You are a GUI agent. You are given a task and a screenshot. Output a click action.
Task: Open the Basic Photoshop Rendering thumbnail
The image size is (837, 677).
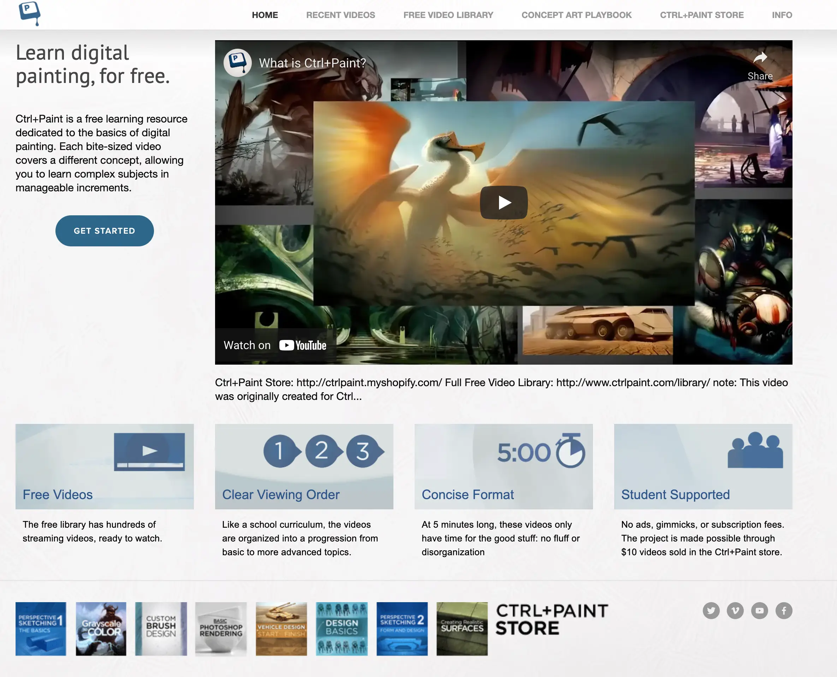221,628
